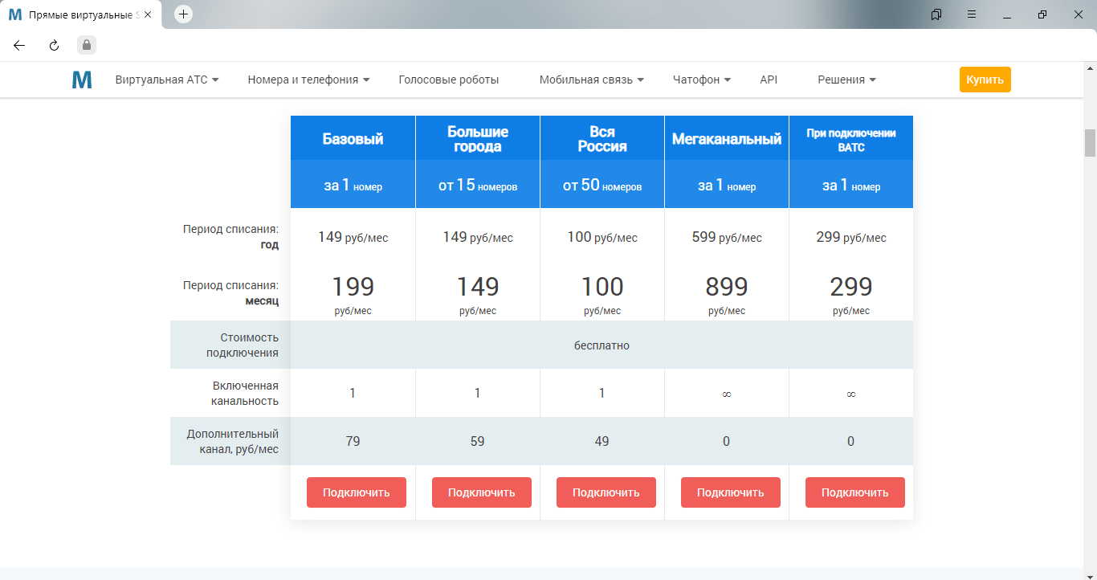Click the monthly price '899' for Мегаканальный
The height and width of the screenshot is (580, 1097).
click(727, 286)
